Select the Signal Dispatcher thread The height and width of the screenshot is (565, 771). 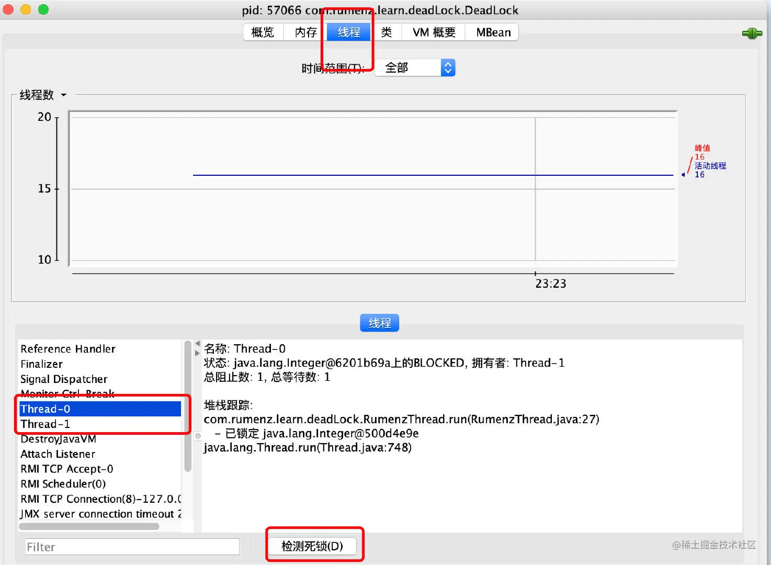[x=100, y=379]
